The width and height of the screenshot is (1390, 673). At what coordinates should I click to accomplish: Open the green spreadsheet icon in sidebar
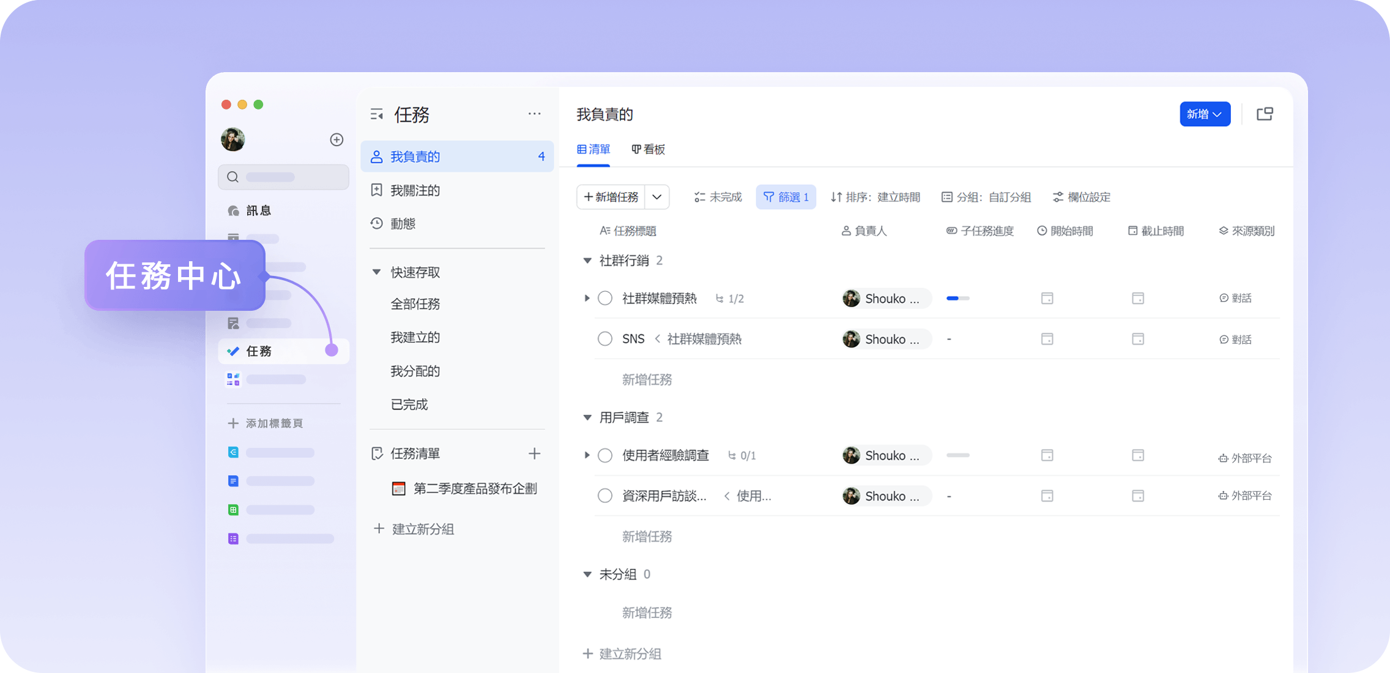point(233,510)
